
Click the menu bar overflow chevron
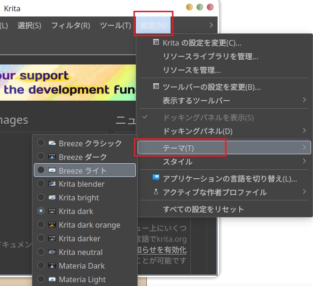211,25
